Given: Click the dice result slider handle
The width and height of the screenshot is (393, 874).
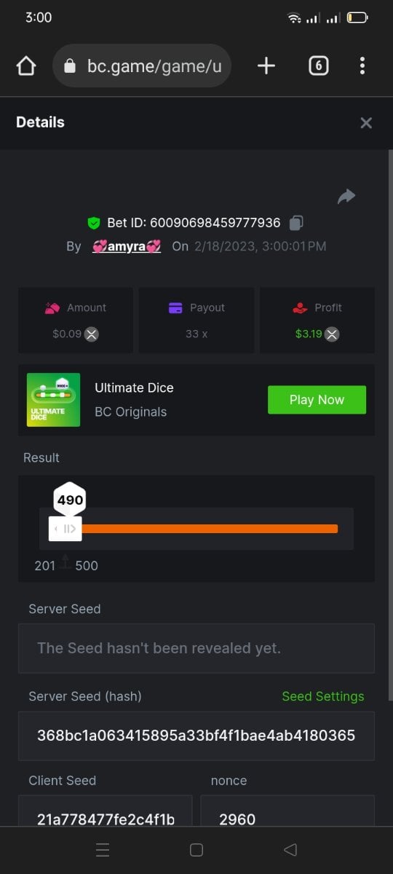Looking at the screenshot, I should pos(65,529).
